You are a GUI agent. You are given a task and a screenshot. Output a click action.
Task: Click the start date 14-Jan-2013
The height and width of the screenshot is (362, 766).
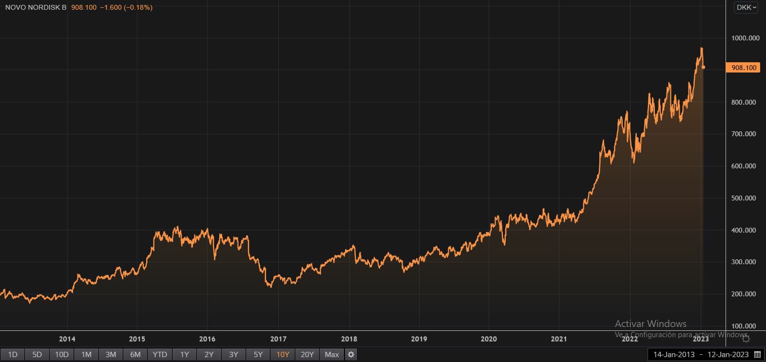674,354
